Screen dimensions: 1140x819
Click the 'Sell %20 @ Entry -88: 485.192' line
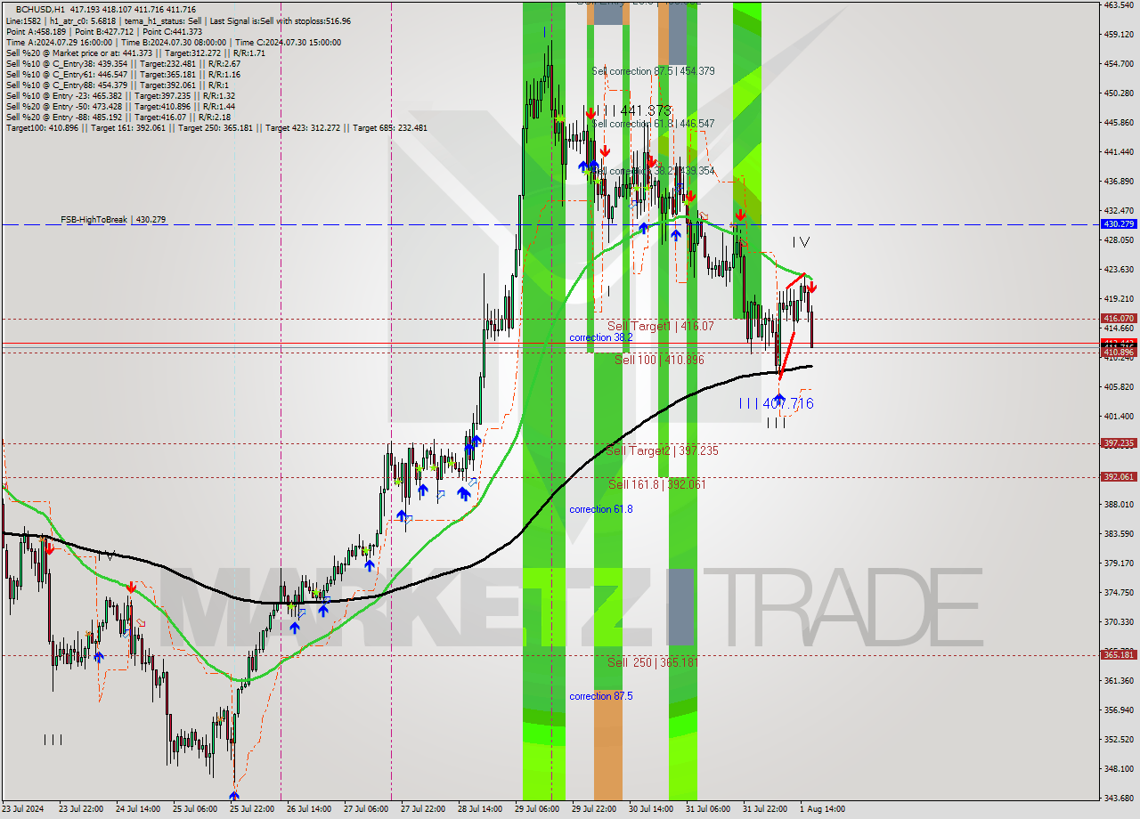(x=118, y=117)
